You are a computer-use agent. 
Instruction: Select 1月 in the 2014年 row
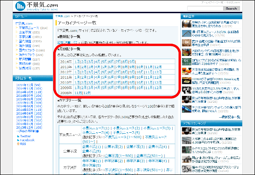(x=77, y=62)
